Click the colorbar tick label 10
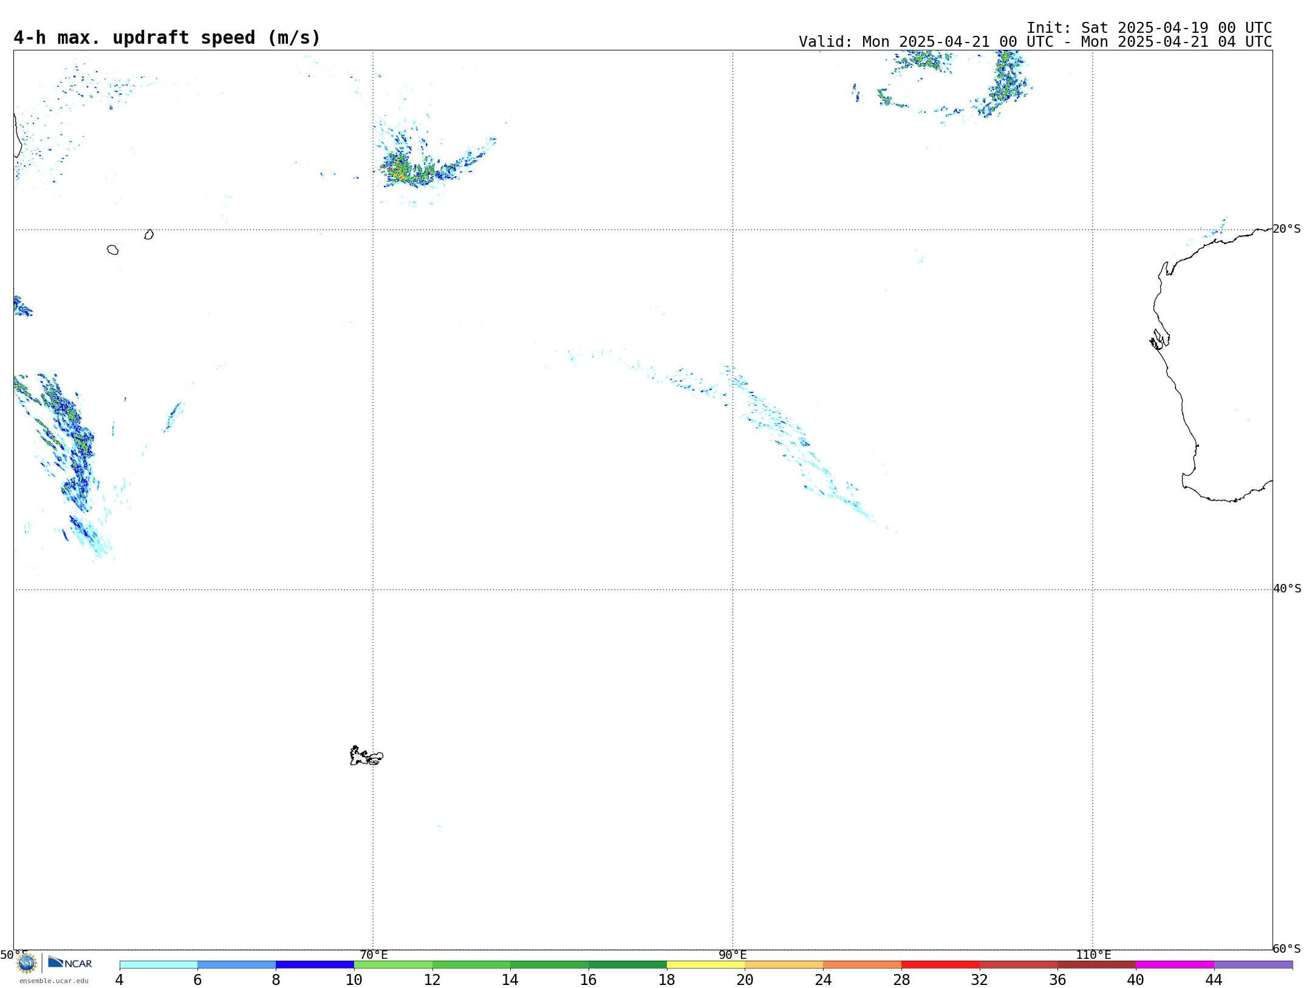The height and width of the screenshot is (988, 1312). tap(354, 980)
